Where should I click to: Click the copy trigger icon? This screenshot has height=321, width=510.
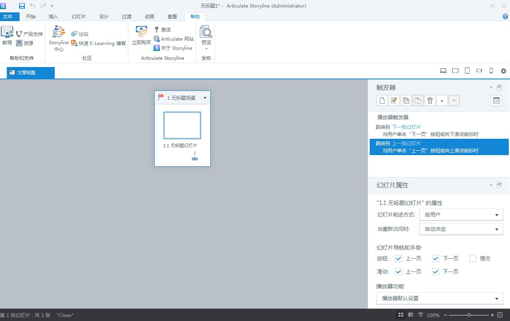click(x=406, y=100)
